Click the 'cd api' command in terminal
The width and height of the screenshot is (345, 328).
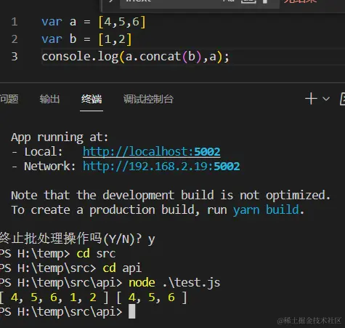point(122,268)
